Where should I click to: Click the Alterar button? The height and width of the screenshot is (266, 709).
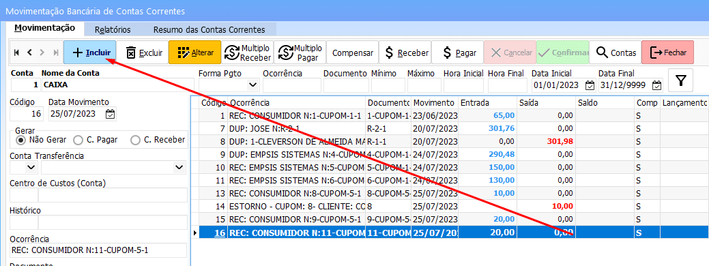[195, 53]
